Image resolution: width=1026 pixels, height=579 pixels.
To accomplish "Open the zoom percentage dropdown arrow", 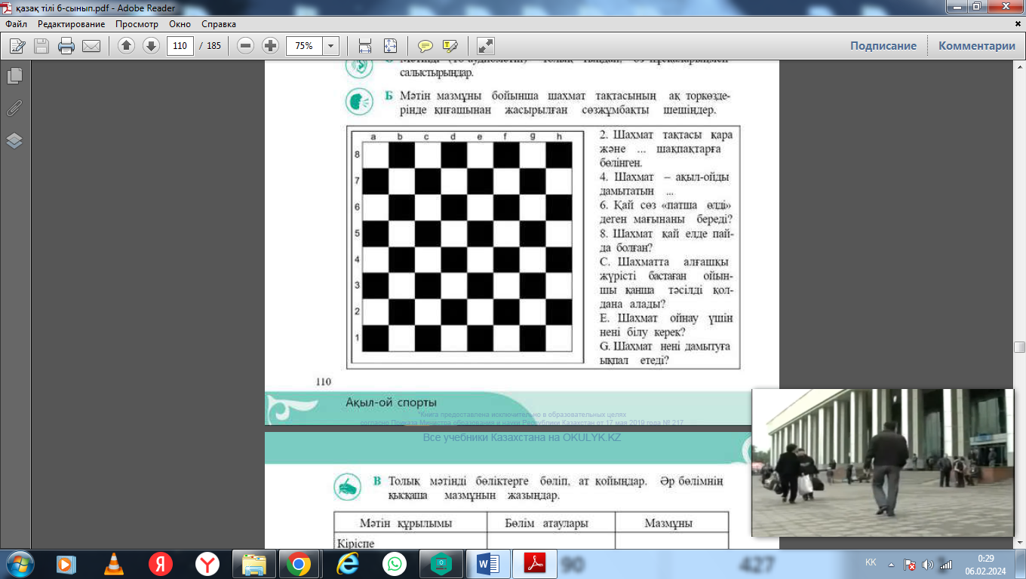I will click(330, 46).
